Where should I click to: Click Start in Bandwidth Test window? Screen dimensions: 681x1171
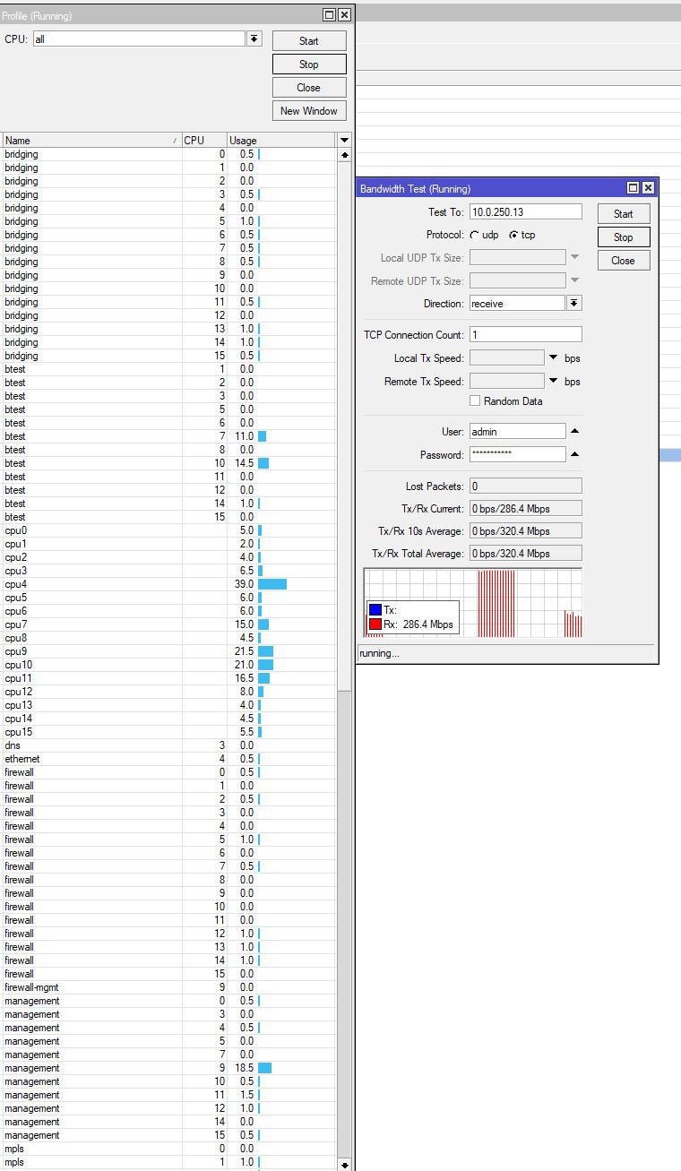pos(624,214)
